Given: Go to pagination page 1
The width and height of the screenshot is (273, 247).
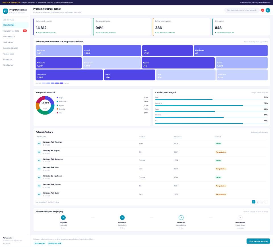Looking at the screenshot, I should tap(253, 202).
